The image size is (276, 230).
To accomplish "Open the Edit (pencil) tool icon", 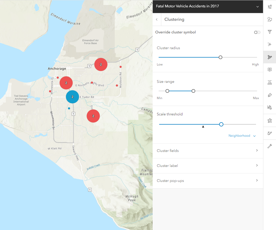I will coord(270,133).
